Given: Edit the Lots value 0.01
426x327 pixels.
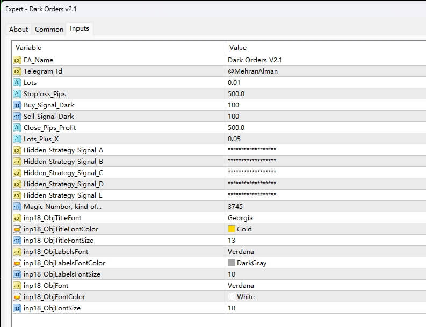Looking at the screenshot, I should pos(234,83).
